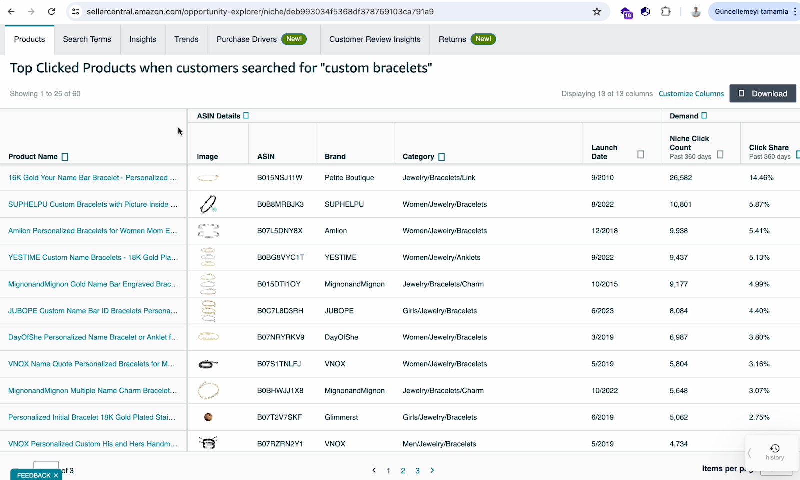800x480 pixels.
Task: Click launch date 12/2018 cell
Action: click(605, 231)
